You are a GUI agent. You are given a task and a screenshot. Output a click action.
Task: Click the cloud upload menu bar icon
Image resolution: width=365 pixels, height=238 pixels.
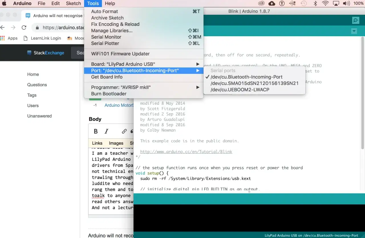[x=272, y=3]
